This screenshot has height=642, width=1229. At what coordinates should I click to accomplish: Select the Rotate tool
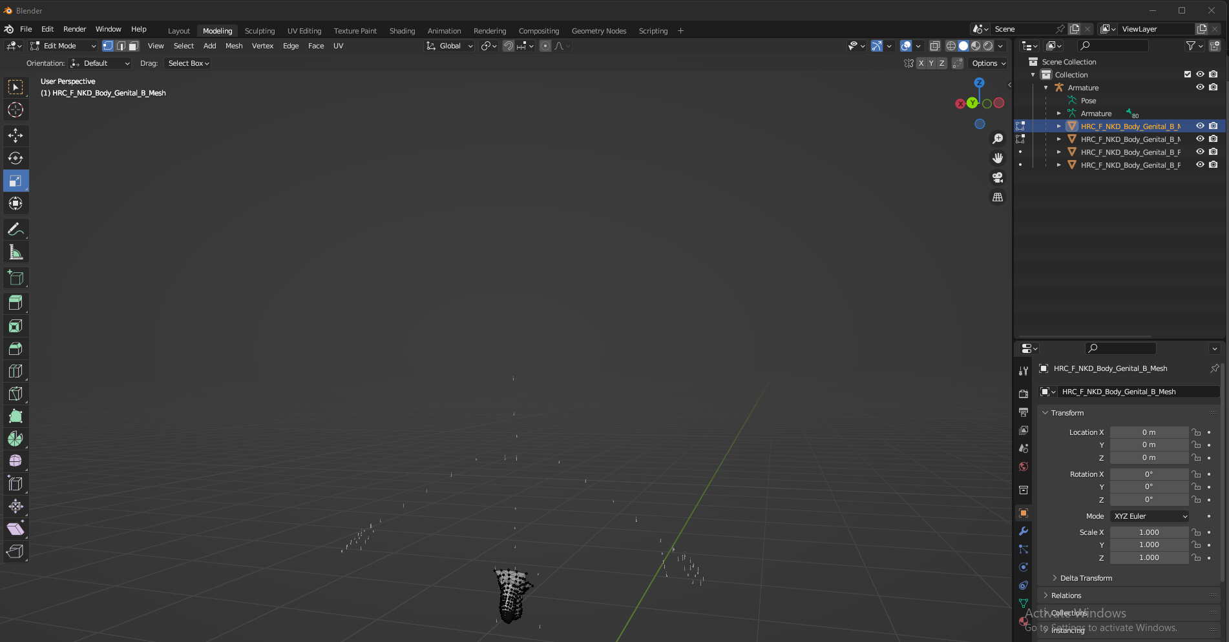pos(16,158)
